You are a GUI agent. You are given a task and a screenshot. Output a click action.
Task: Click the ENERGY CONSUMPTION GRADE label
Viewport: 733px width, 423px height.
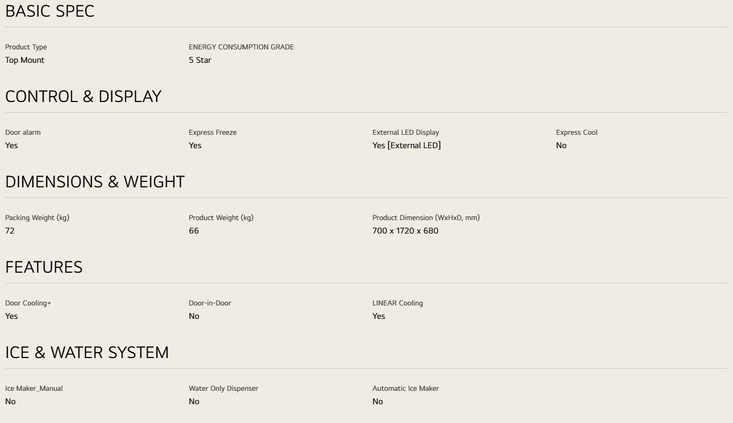tap(241, 47)
